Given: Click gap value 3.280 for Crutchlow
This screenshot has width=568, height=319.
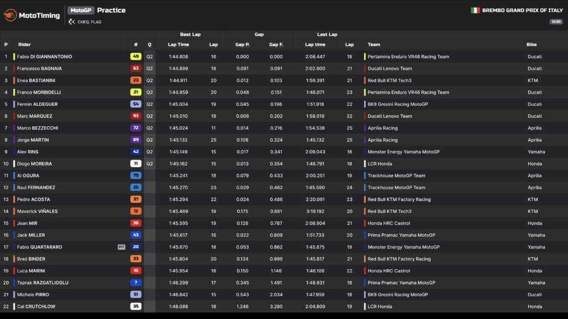Looking at the screenshot, I should pos(276,307).
